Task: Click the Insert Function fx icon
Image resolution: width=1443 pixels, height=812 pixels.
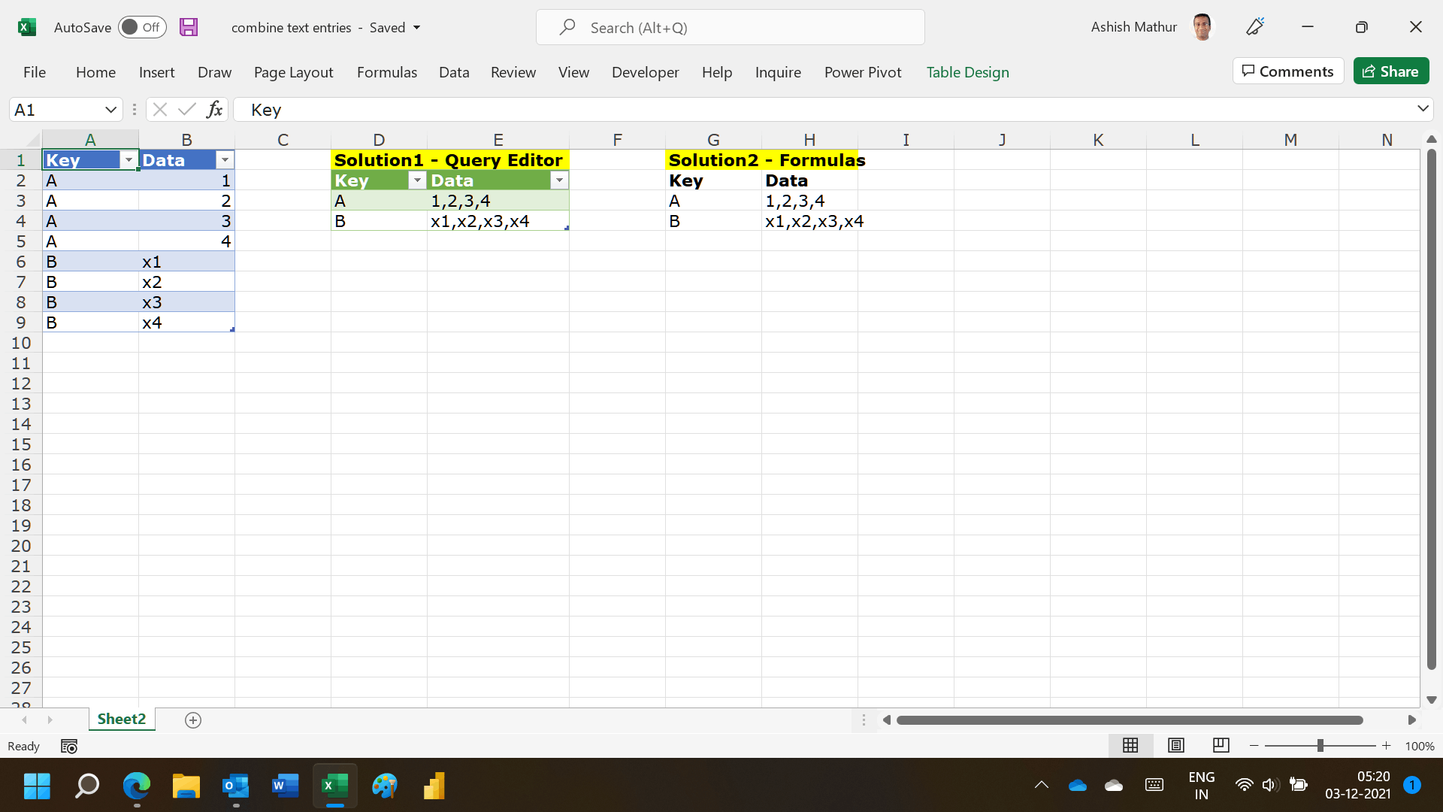Action: click(x=214, y=110)
